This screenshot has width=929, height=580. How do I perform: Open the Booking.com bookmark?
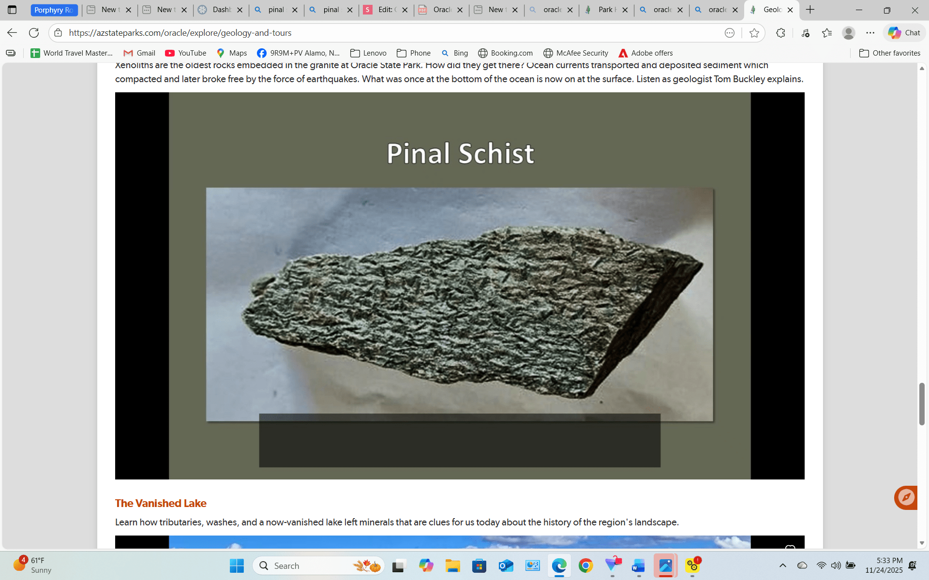coord(506,53)
